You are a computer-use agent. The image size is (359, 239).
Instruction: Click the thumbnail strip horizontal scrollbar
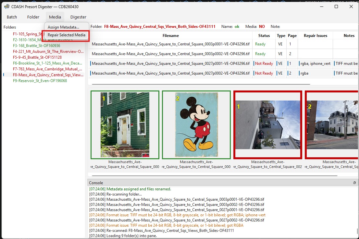point(215,176)
